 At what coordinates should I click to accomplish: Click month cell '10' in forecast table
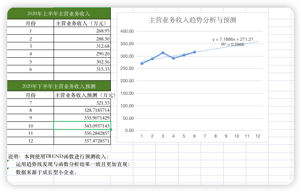tap(31, 125)
